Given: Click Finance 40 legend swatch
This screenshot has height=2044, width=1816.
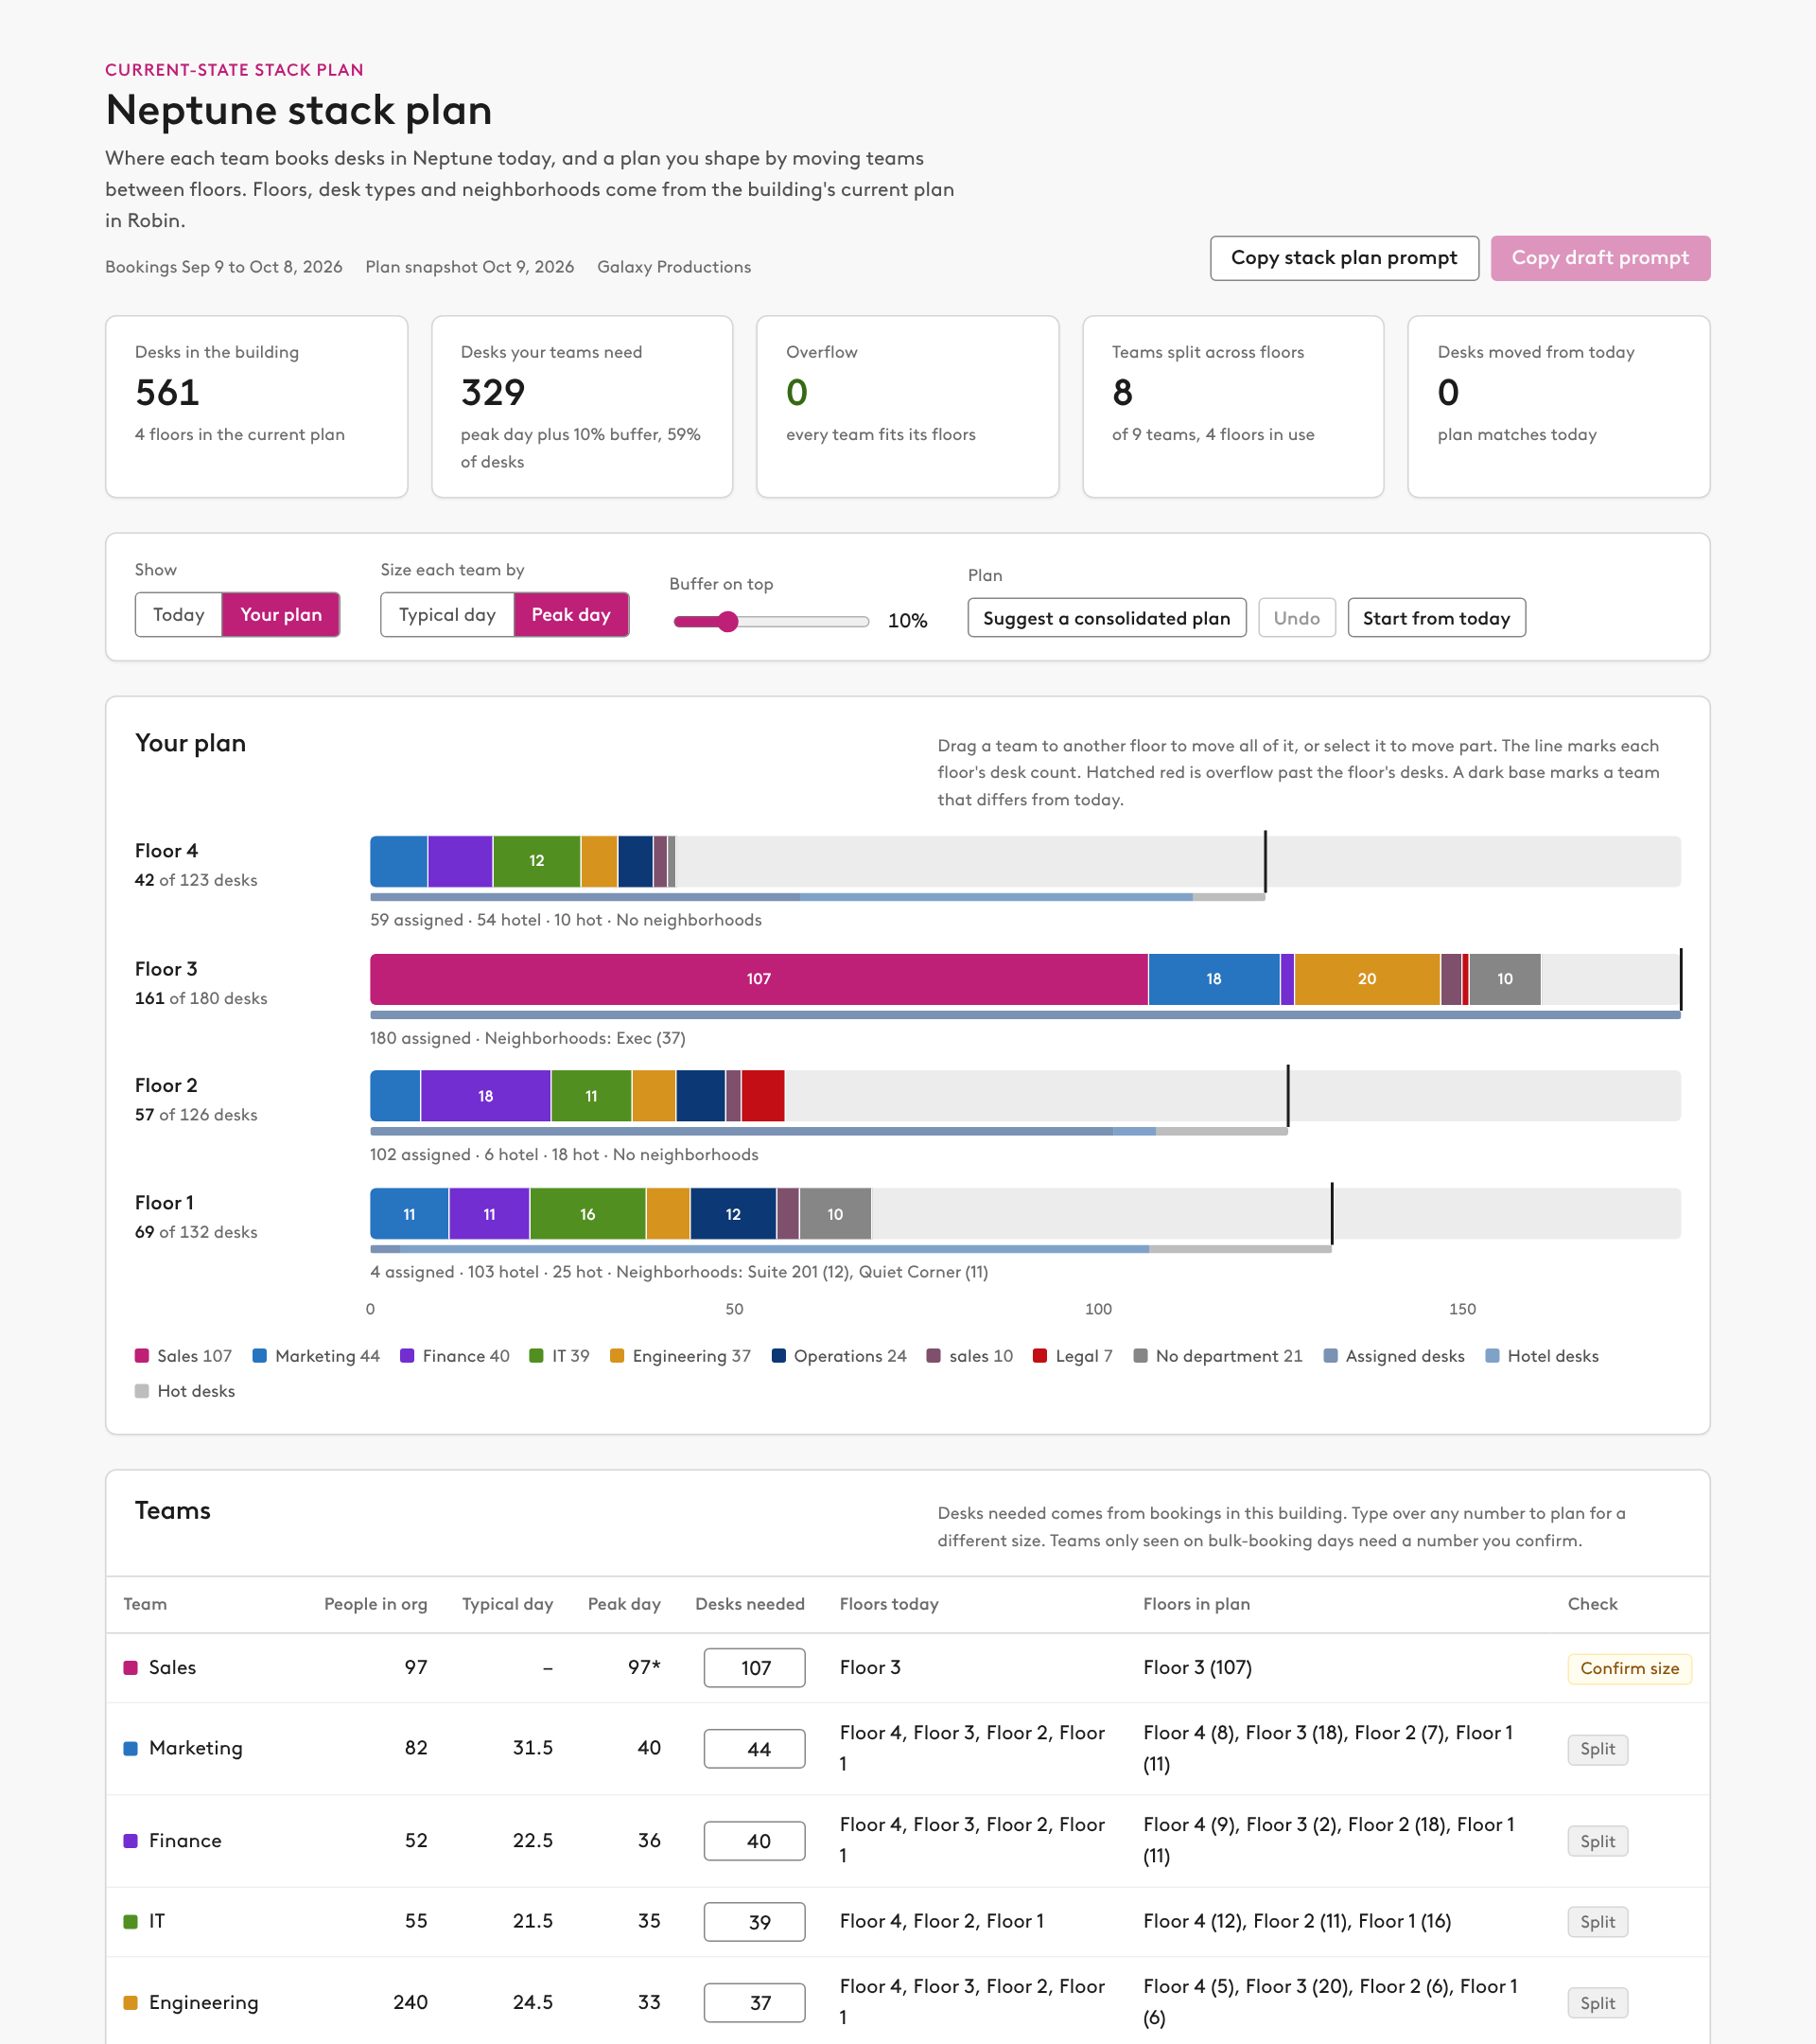Looking at the screenshot, I should tap(407, 1356).
